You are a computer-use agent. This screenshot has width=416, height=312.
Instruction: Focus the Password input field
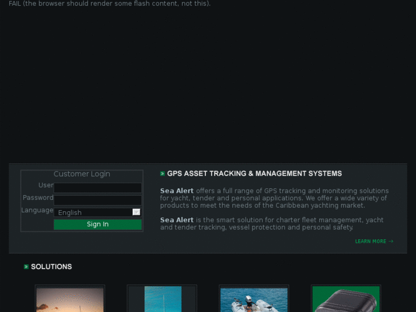point(98,200)
